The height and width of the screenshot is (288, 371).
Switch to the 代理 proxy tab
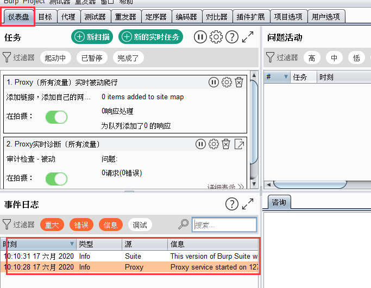pos(68,17)
